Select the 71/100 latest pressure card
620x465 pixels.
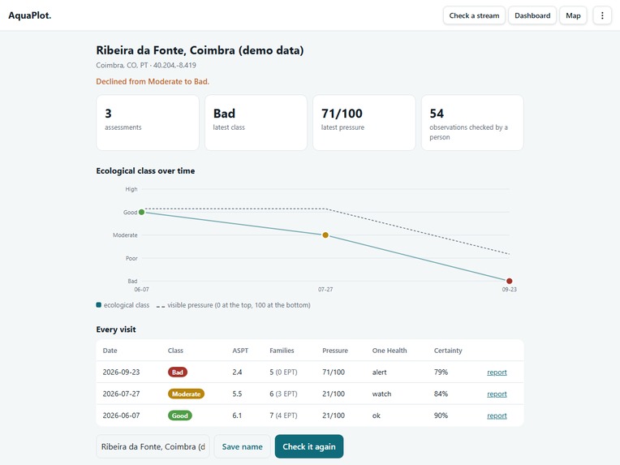pos(364,123)
